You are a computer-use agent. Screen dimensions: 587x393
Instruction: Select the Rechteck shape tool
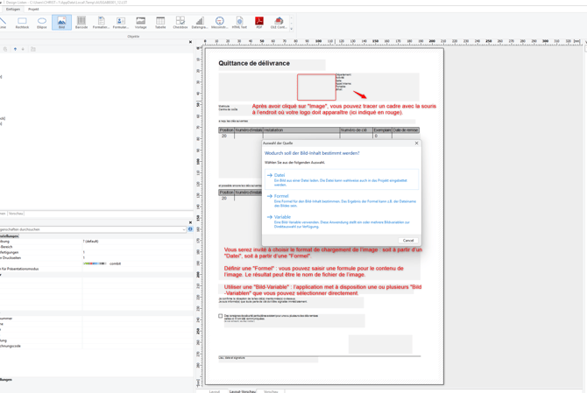pos(22,22)
